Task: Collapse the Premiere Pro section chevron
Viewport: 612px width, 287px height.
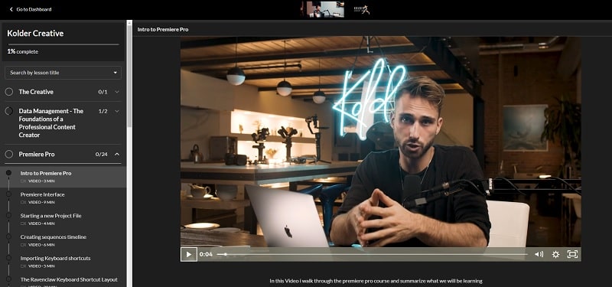Action: point(117,155)
